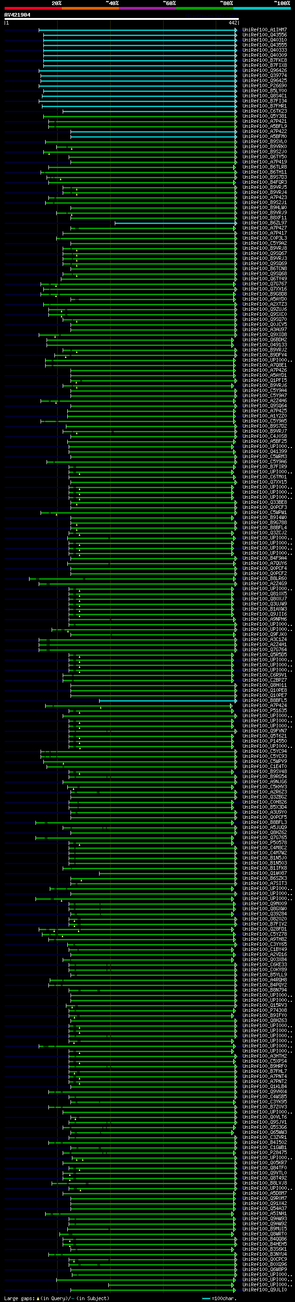Open hit UniRef100_Q33BE8
The width and height of the screenshot is (295, 1302).
click(265, 502)
